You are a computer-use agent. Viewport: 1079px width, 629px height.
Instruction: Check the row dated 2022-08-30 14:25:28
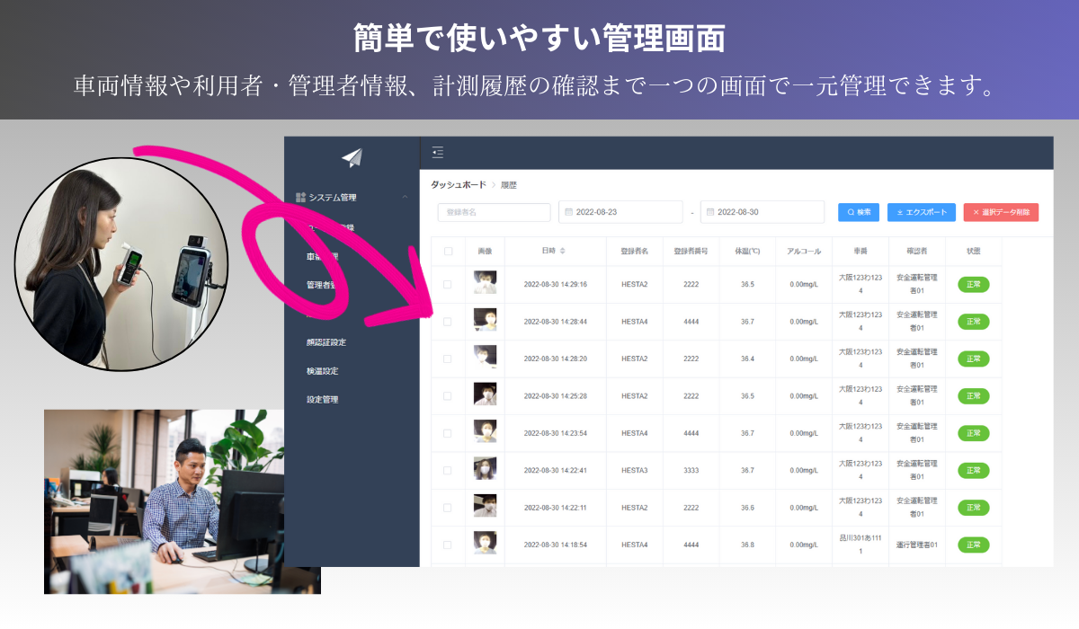click(x=448, y=395)
